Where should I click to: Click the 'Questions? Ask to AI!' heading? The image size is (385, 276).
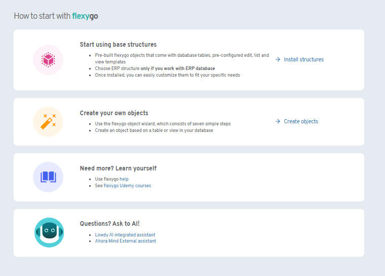pos(109,224)
